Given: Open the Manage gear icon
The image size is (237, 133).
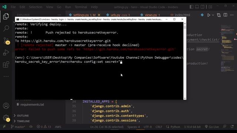Looking at the screenshot, I should 6,118.
